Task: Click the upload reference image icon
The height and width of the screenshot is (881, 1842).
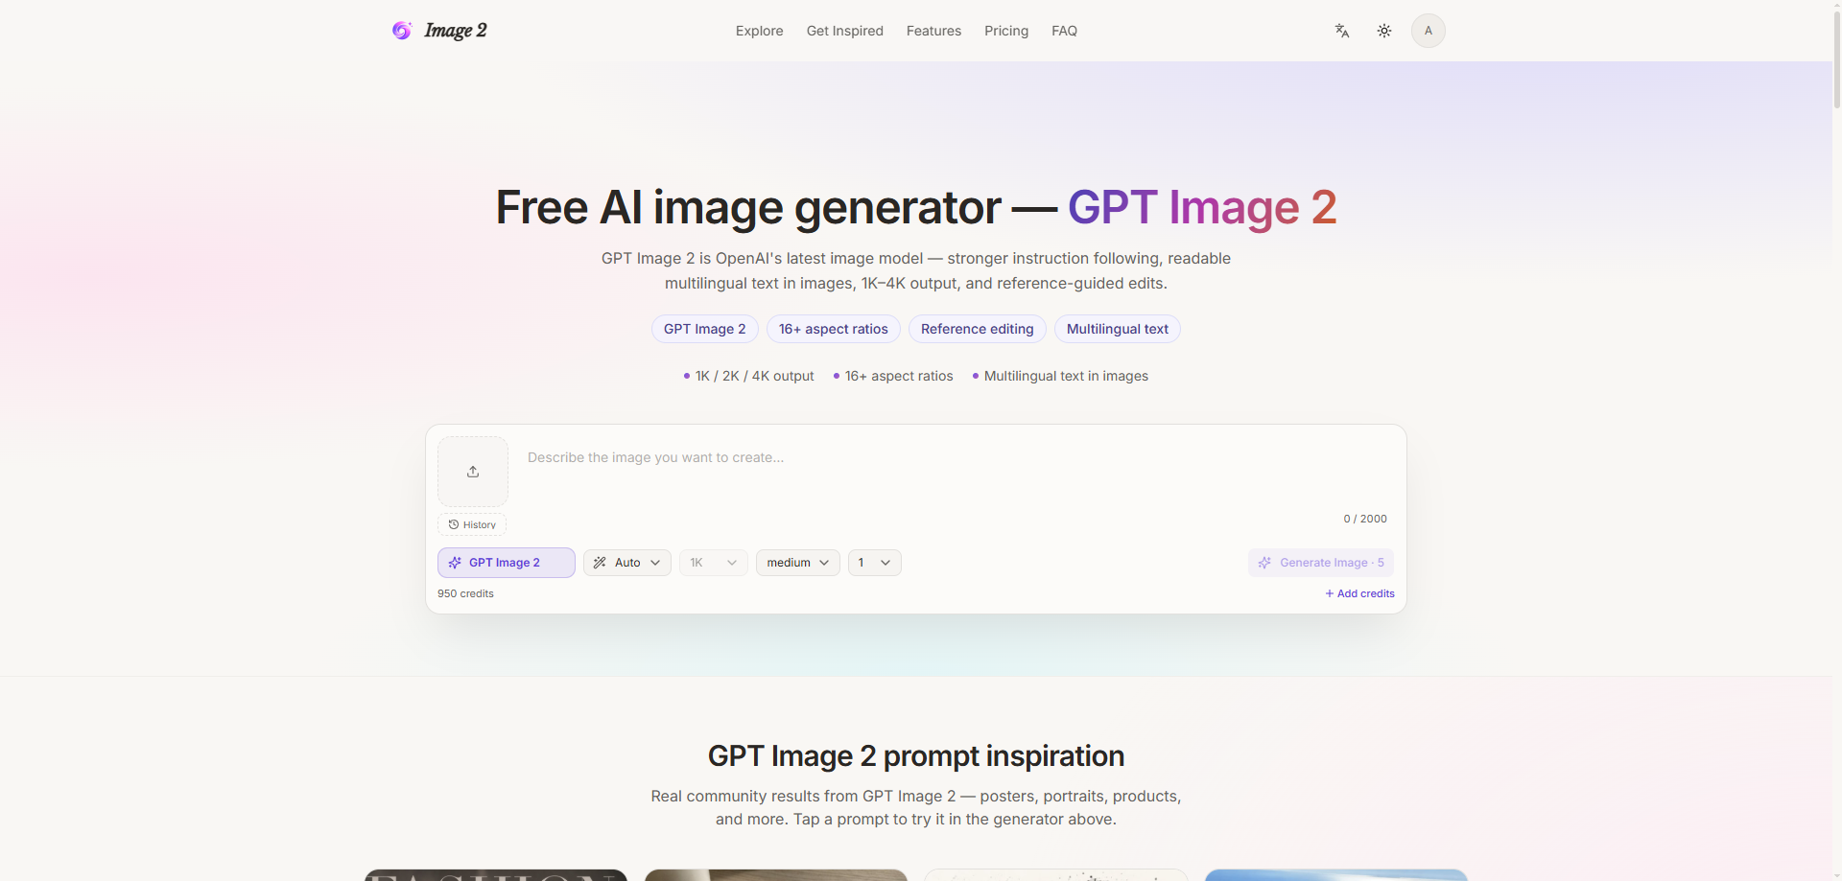Action: click(473, 472)
